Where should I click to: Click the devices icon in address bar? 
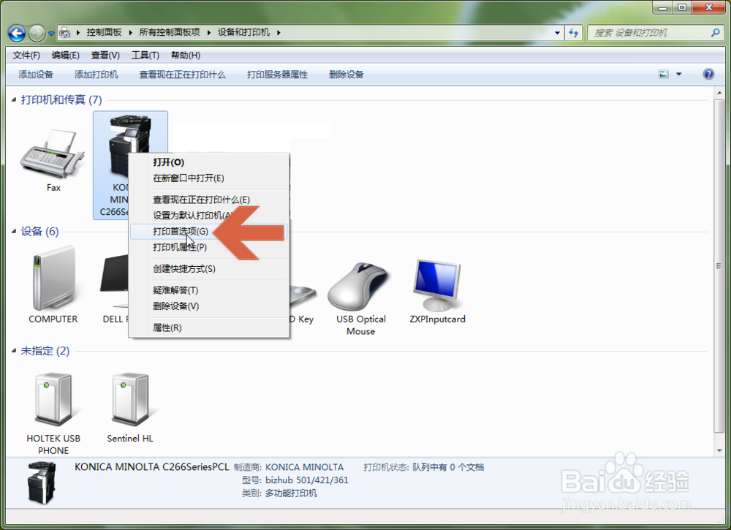(x=65, y=33)
